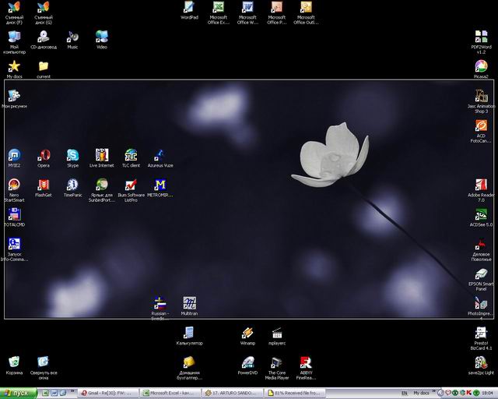Select the Picasa2 desktop icon
The width and height of the screenshot is (498, 399).
(481, 69)
